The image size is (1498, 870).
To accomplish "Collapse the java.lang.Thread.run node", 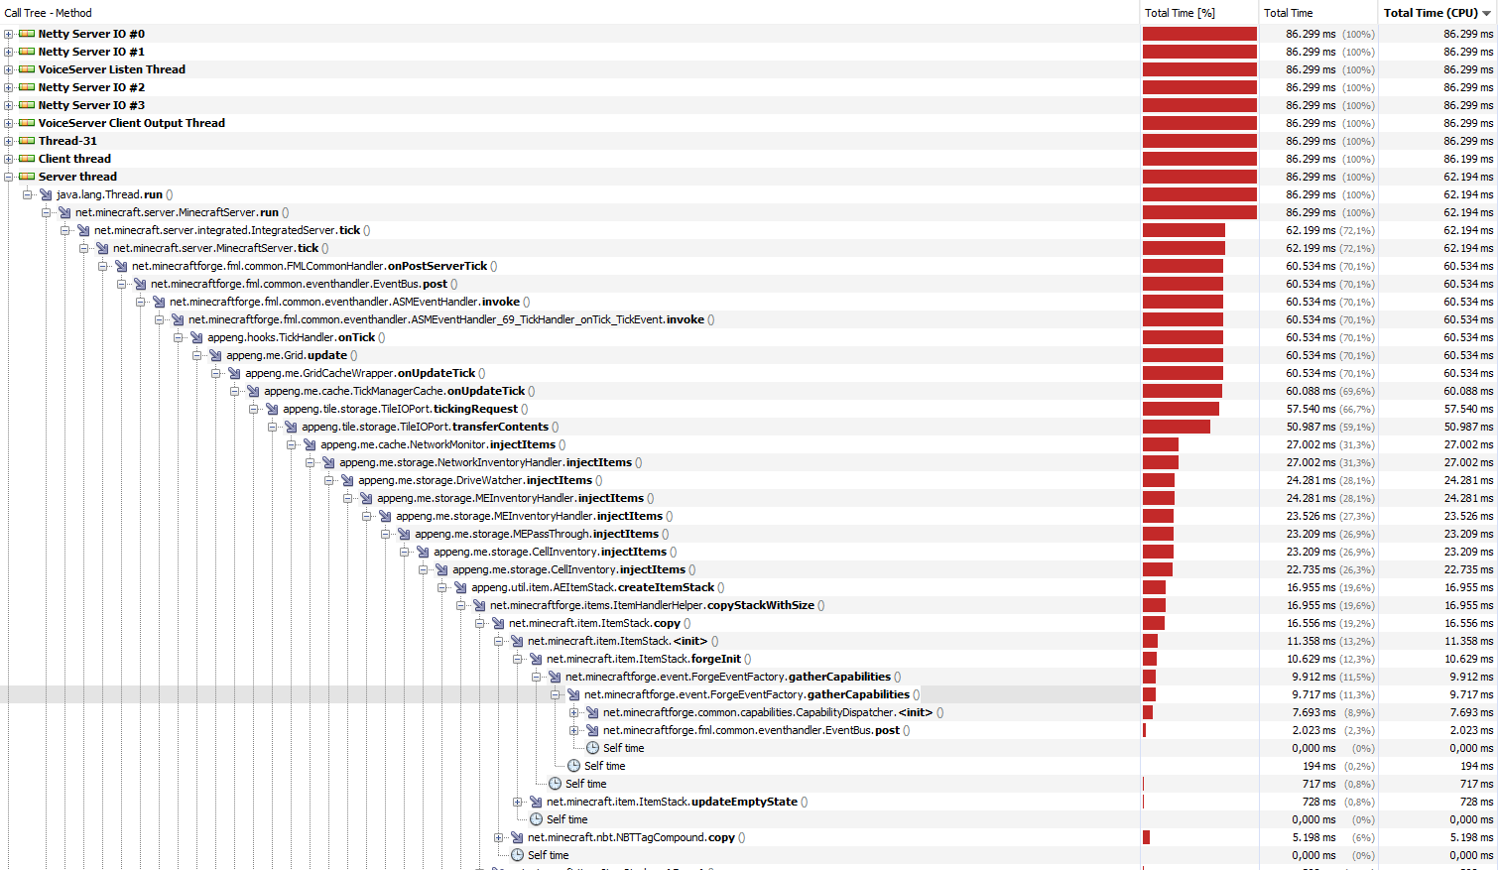I will click(27, 194).
